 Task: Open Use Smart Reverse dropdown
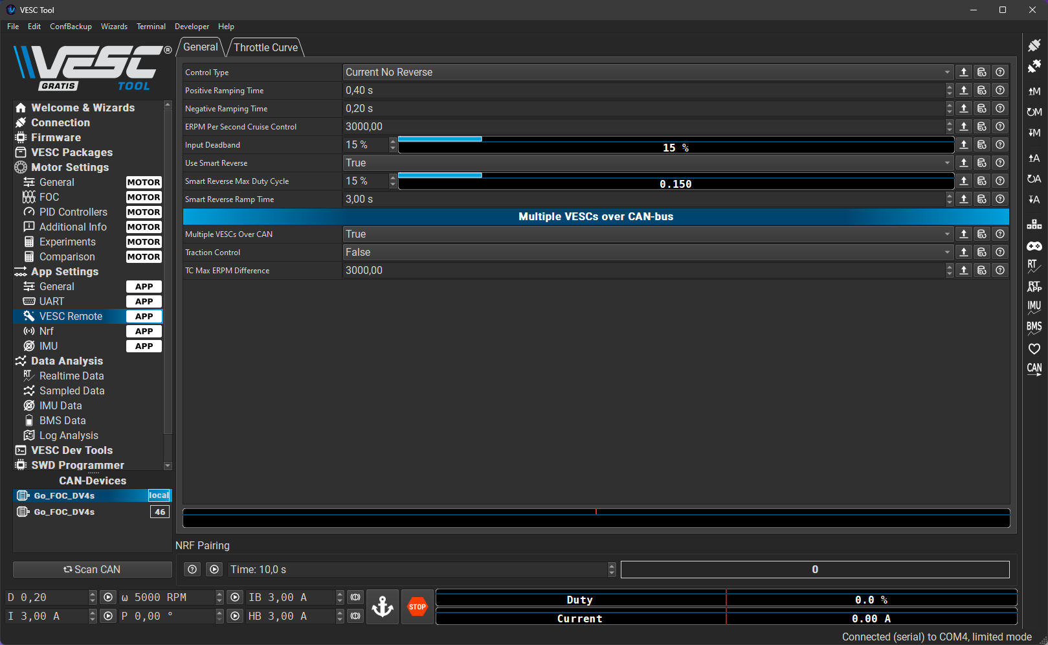(x=648, y=163)
